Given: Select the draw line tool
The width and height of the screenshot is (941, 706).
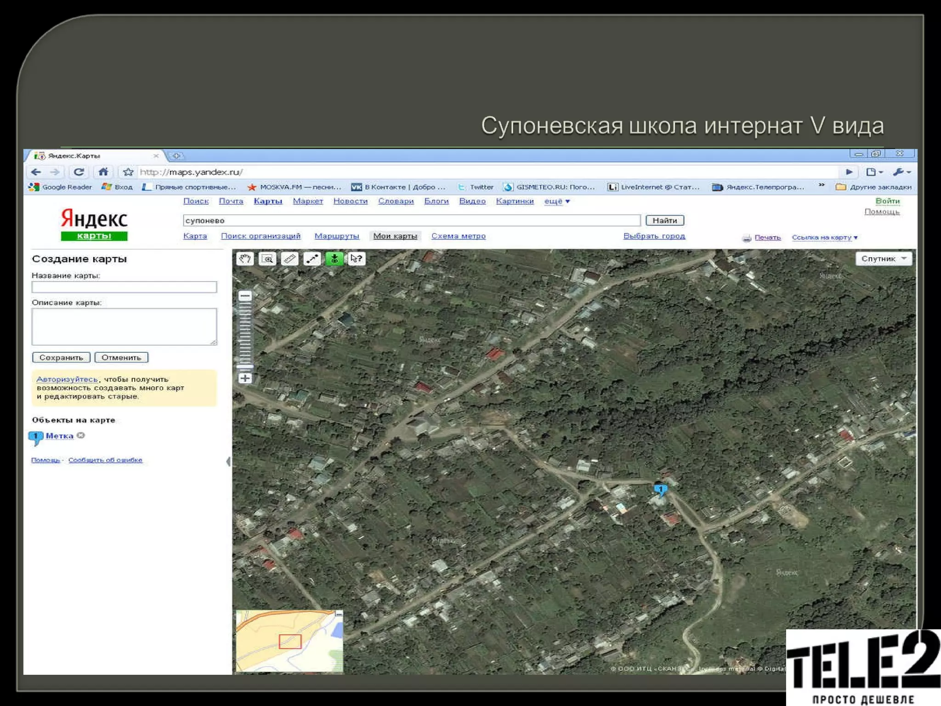Looking at the screenshot, I should pyautogui.click(x=312, y=259).
